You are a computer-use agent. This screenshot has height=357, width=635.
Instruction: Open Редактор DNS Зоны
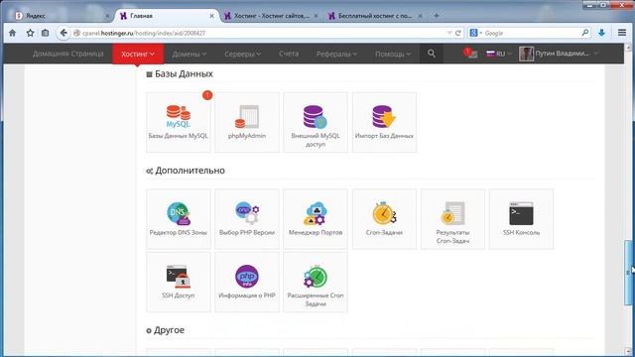(x=179, y=219)
